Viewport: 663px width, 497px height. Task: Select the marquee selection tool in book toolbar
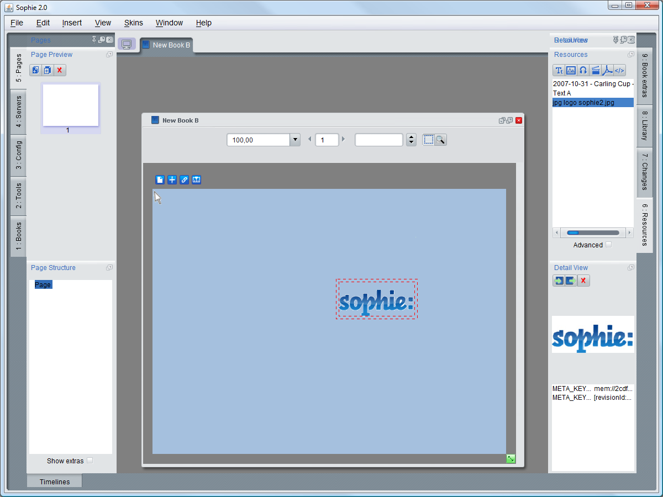tap(429, 140)
